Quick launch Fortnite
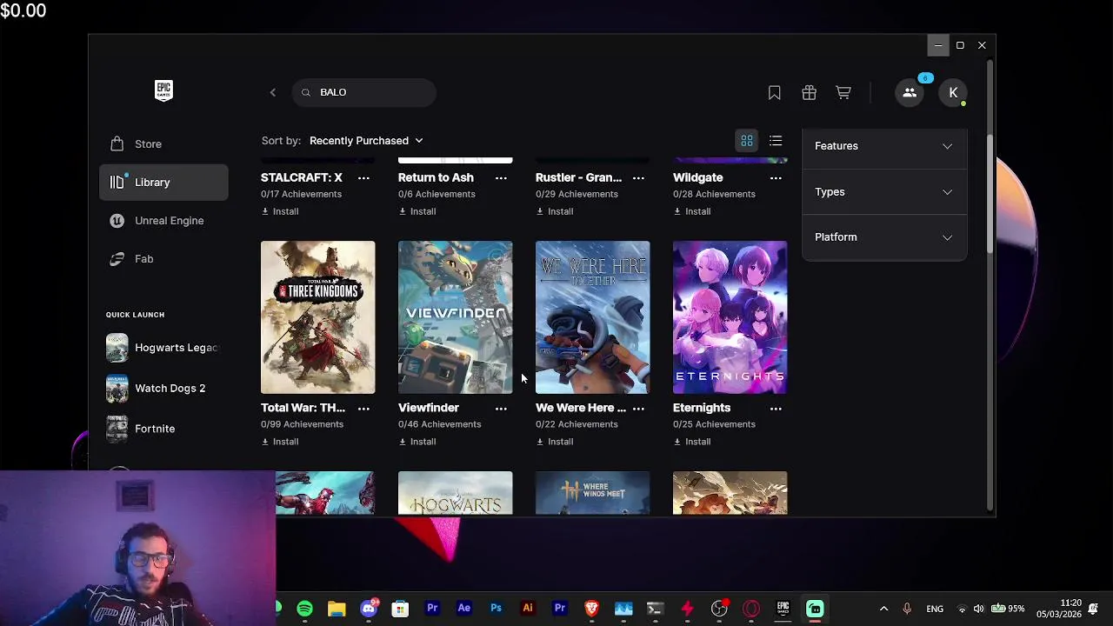1113x626 pixels. 163,429
